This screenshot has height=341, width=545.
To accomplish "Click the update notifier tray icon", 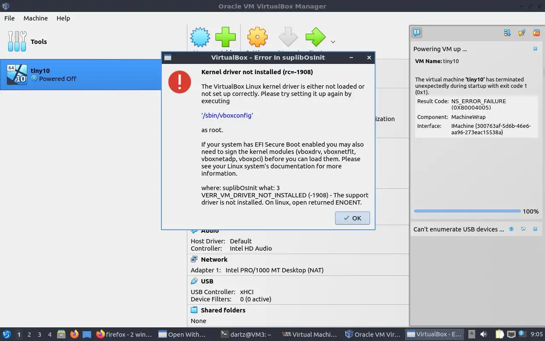I will 522,335.
